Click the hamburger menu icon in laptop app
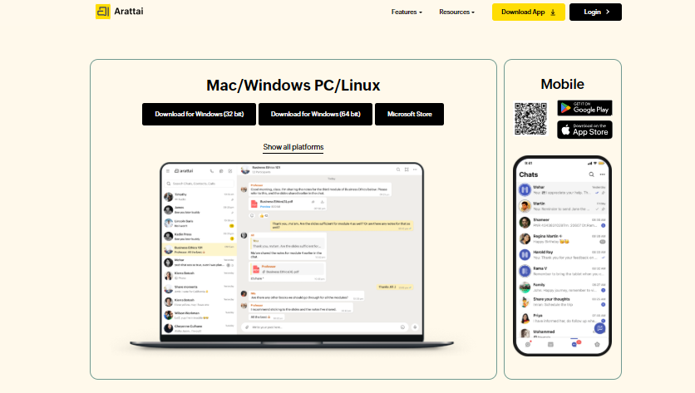Screen dimensions: 695x393 coord(168,171)
